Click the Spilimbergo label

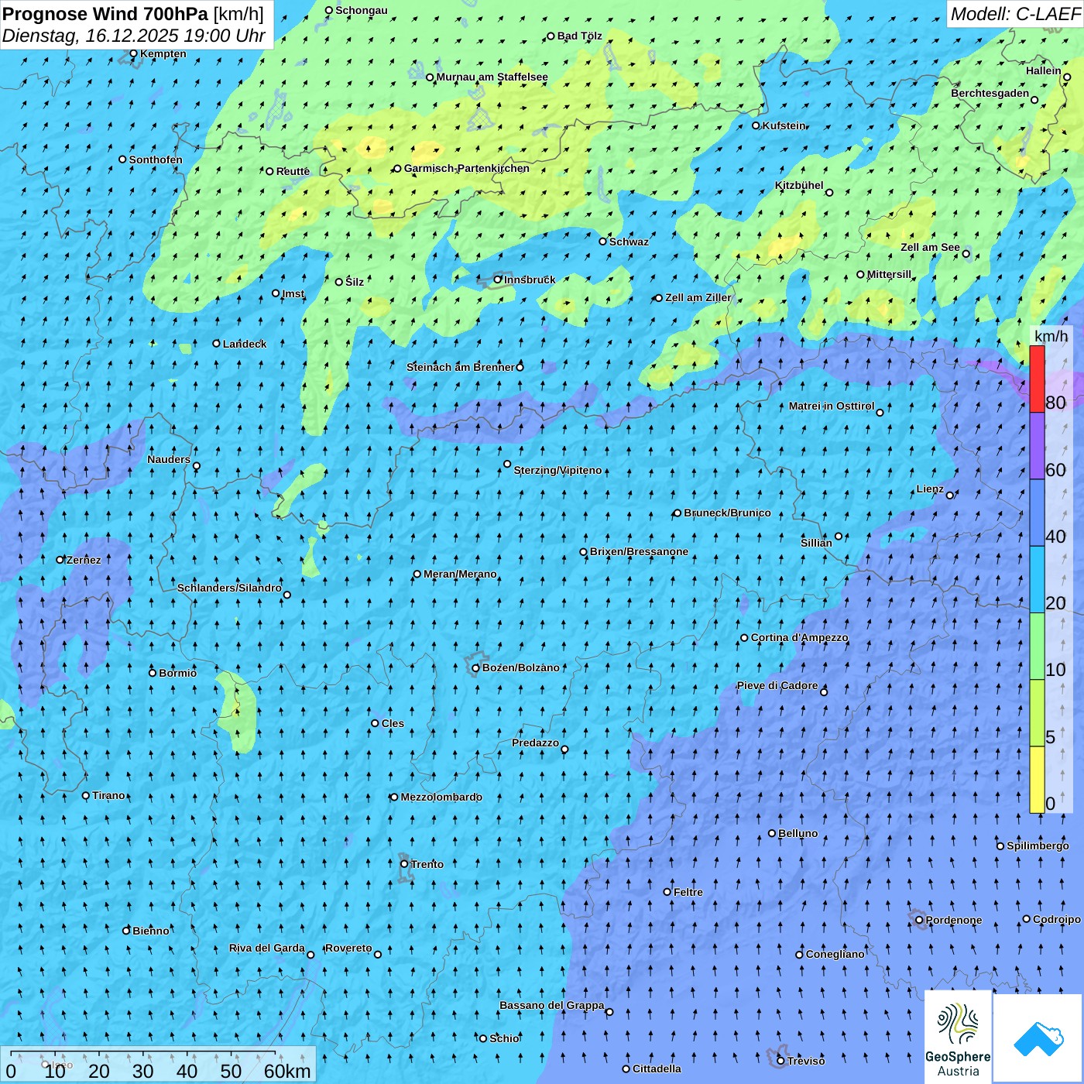pos(1038,846)
